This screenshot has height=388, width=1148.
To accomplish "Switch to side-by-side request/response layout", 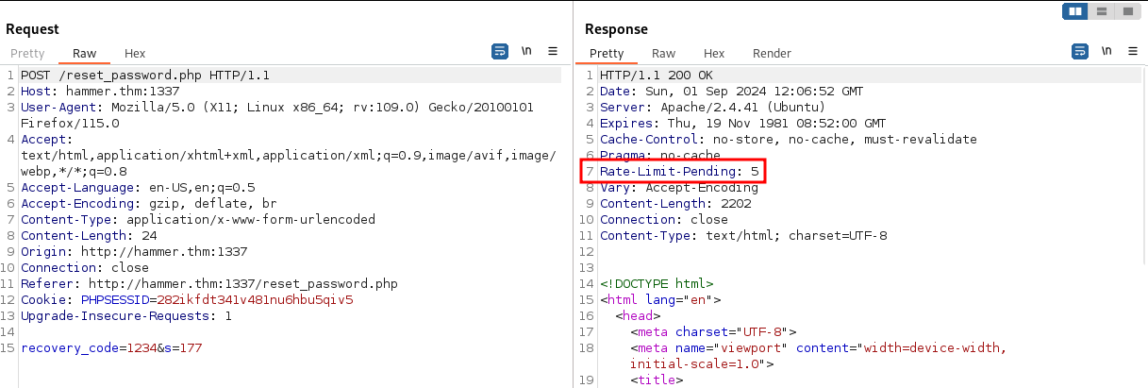I will click(x=1074, y=12).
